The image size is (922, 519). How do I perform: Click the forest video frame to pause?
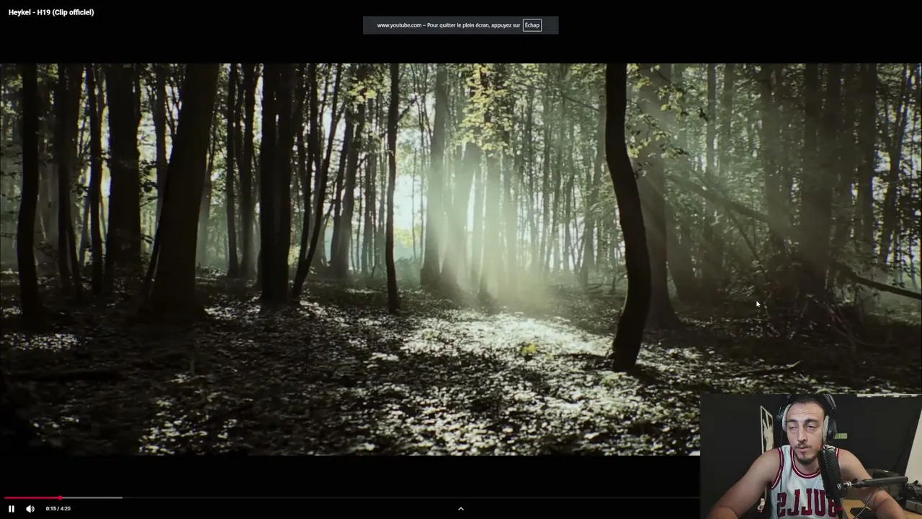[461, 259]
